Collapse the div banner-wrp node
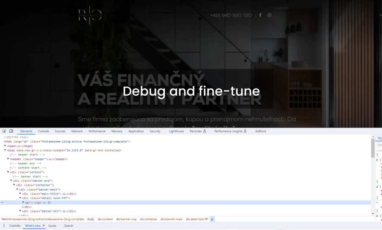Image resolution: width=382 pixels, height=230 pixels. pos(11,181)
